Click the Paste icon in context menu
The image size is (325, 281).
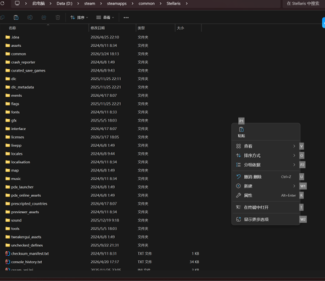(x=241, y=132)
